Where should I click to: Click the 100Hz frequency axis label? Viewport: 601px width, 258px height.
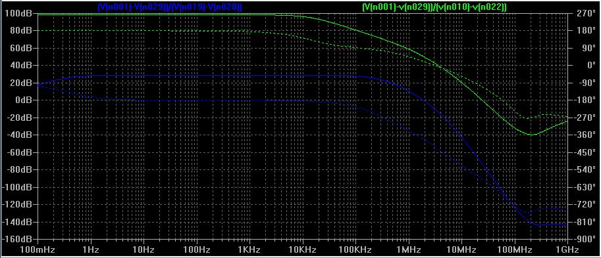(197, 250)
